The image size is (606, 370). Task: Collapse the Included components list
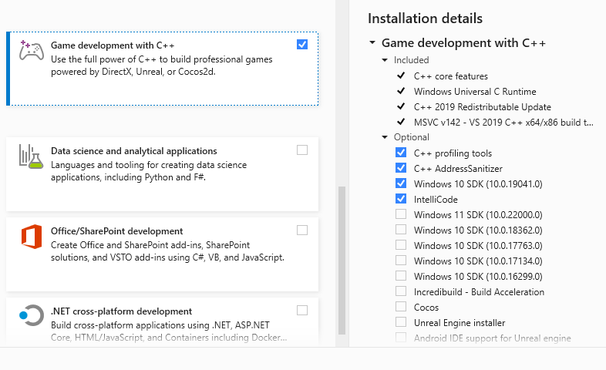[385, 60]
